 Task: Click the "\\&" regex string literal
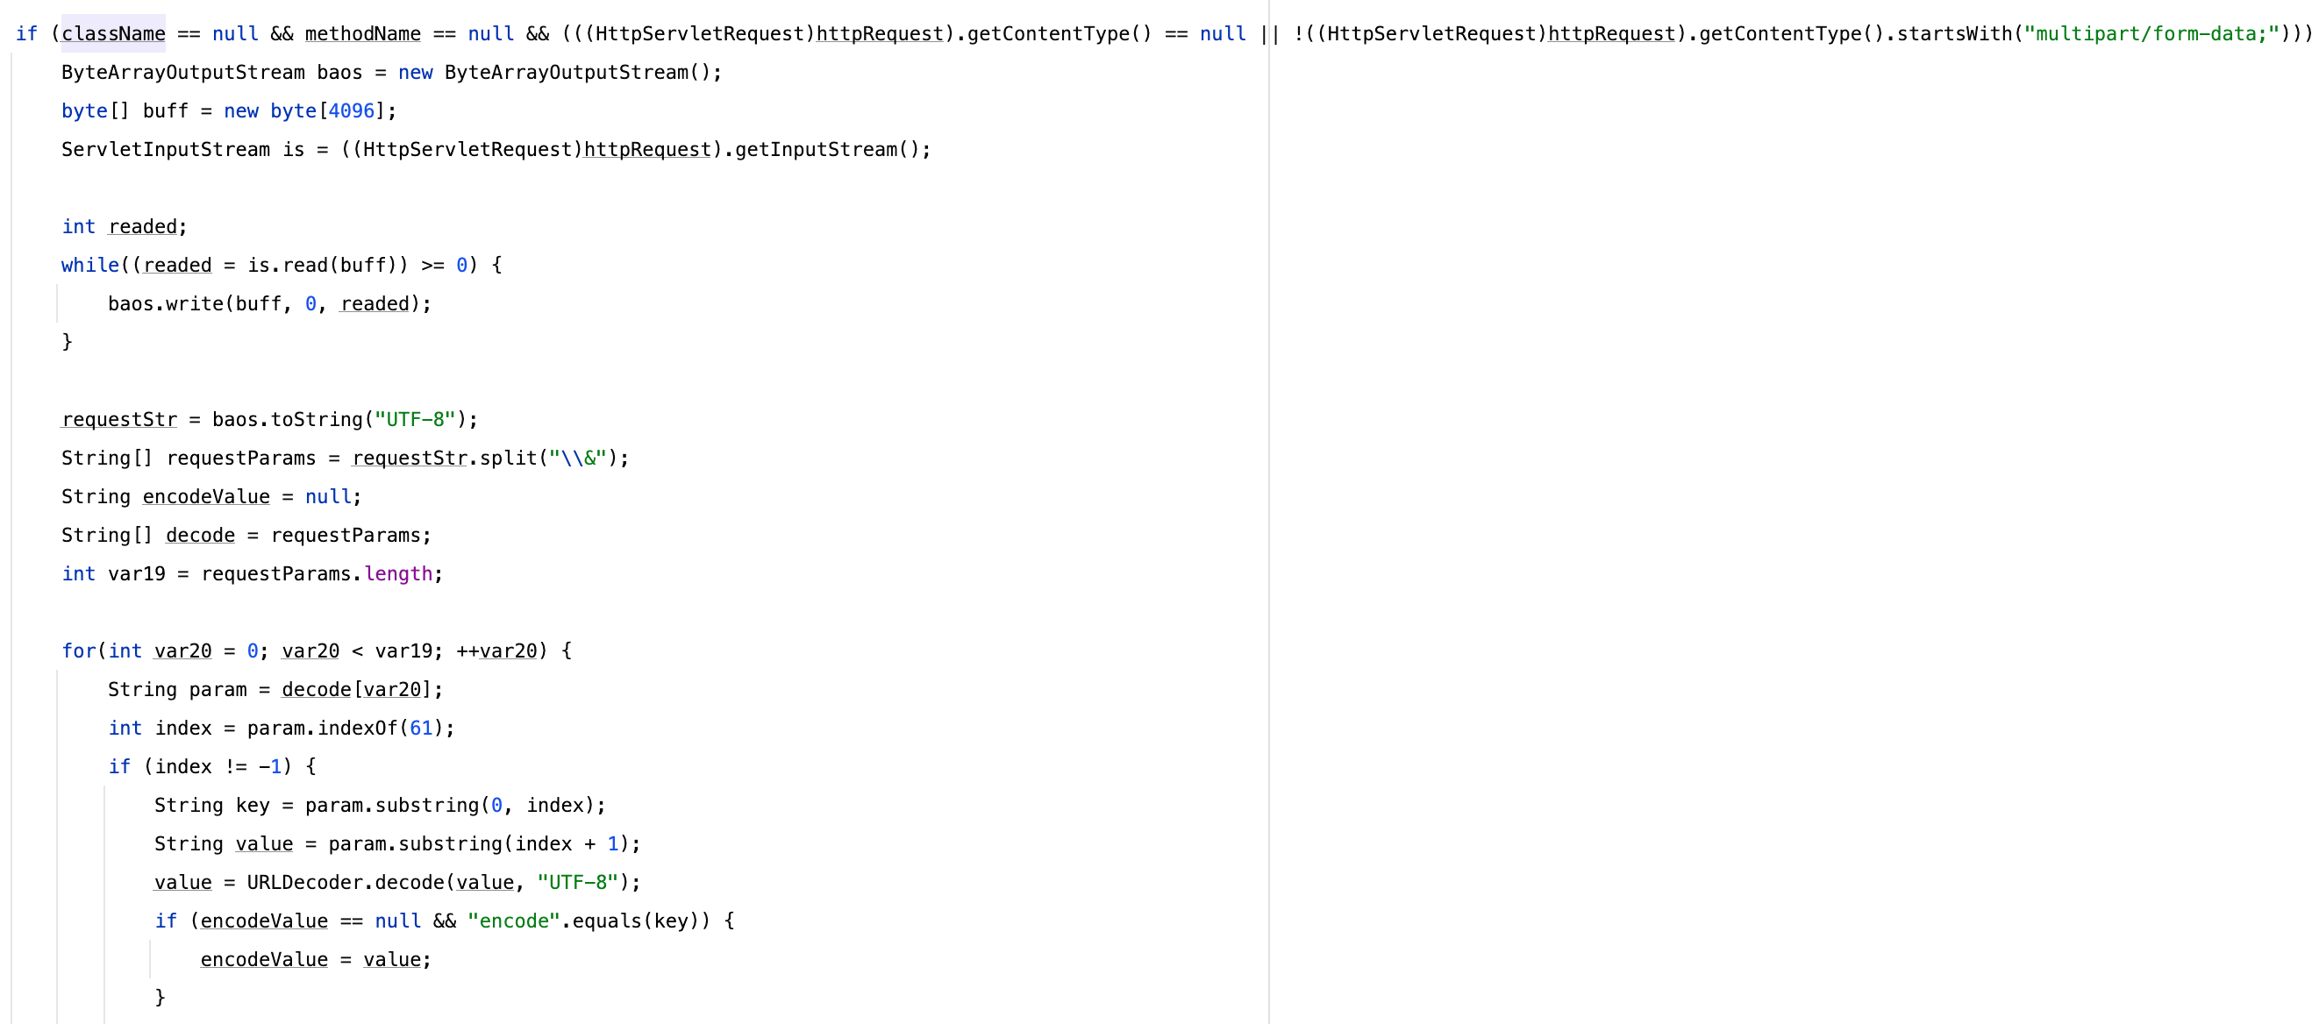pyautogui.click(x=578, y=459)
